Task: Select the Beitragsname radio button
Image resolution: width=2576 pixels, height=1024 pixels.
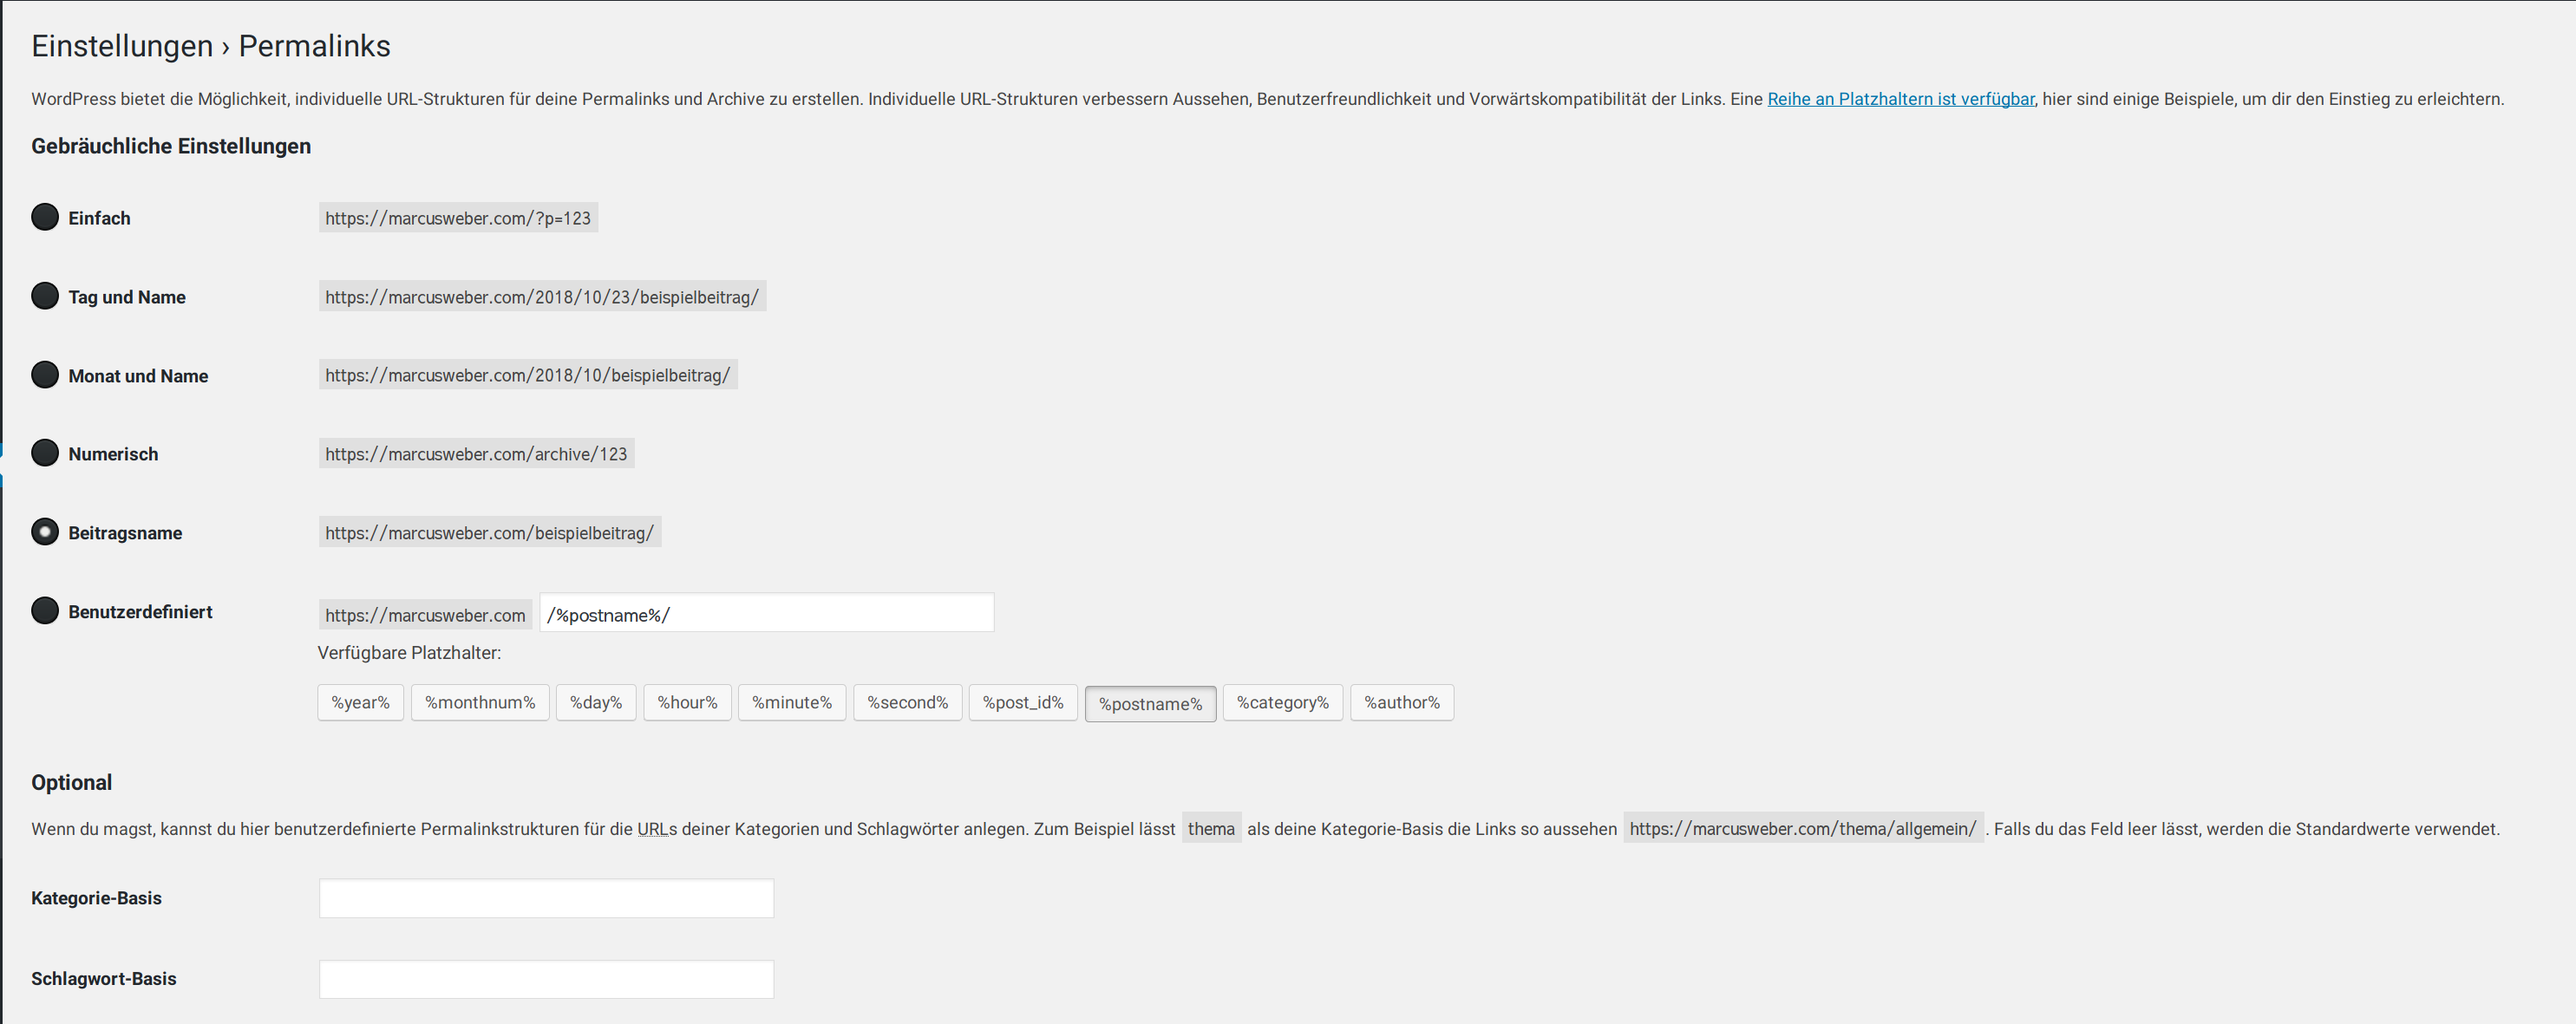Action: [45, 532]
